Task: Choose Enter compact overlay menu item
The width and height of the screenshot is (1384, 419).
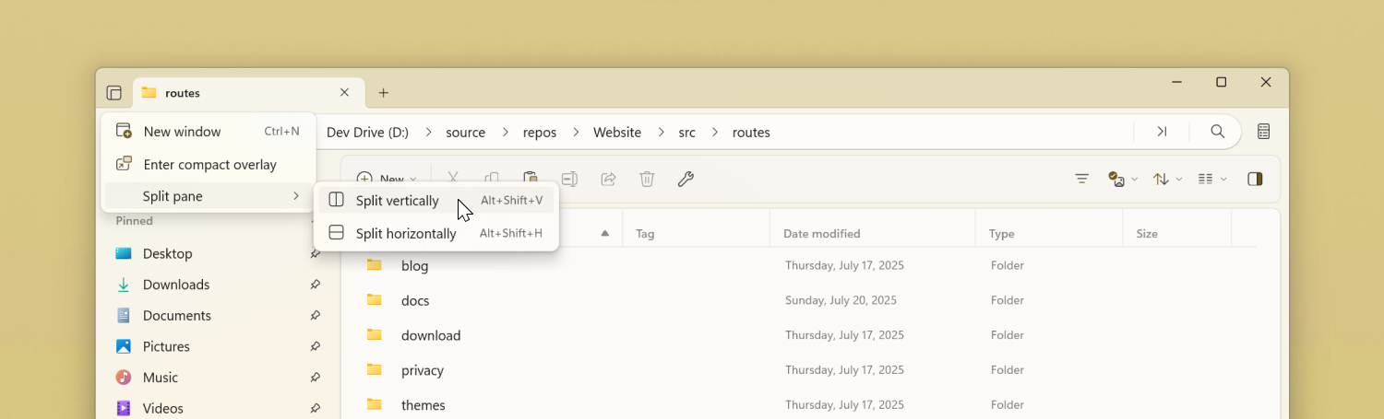Action: (209, 165)
